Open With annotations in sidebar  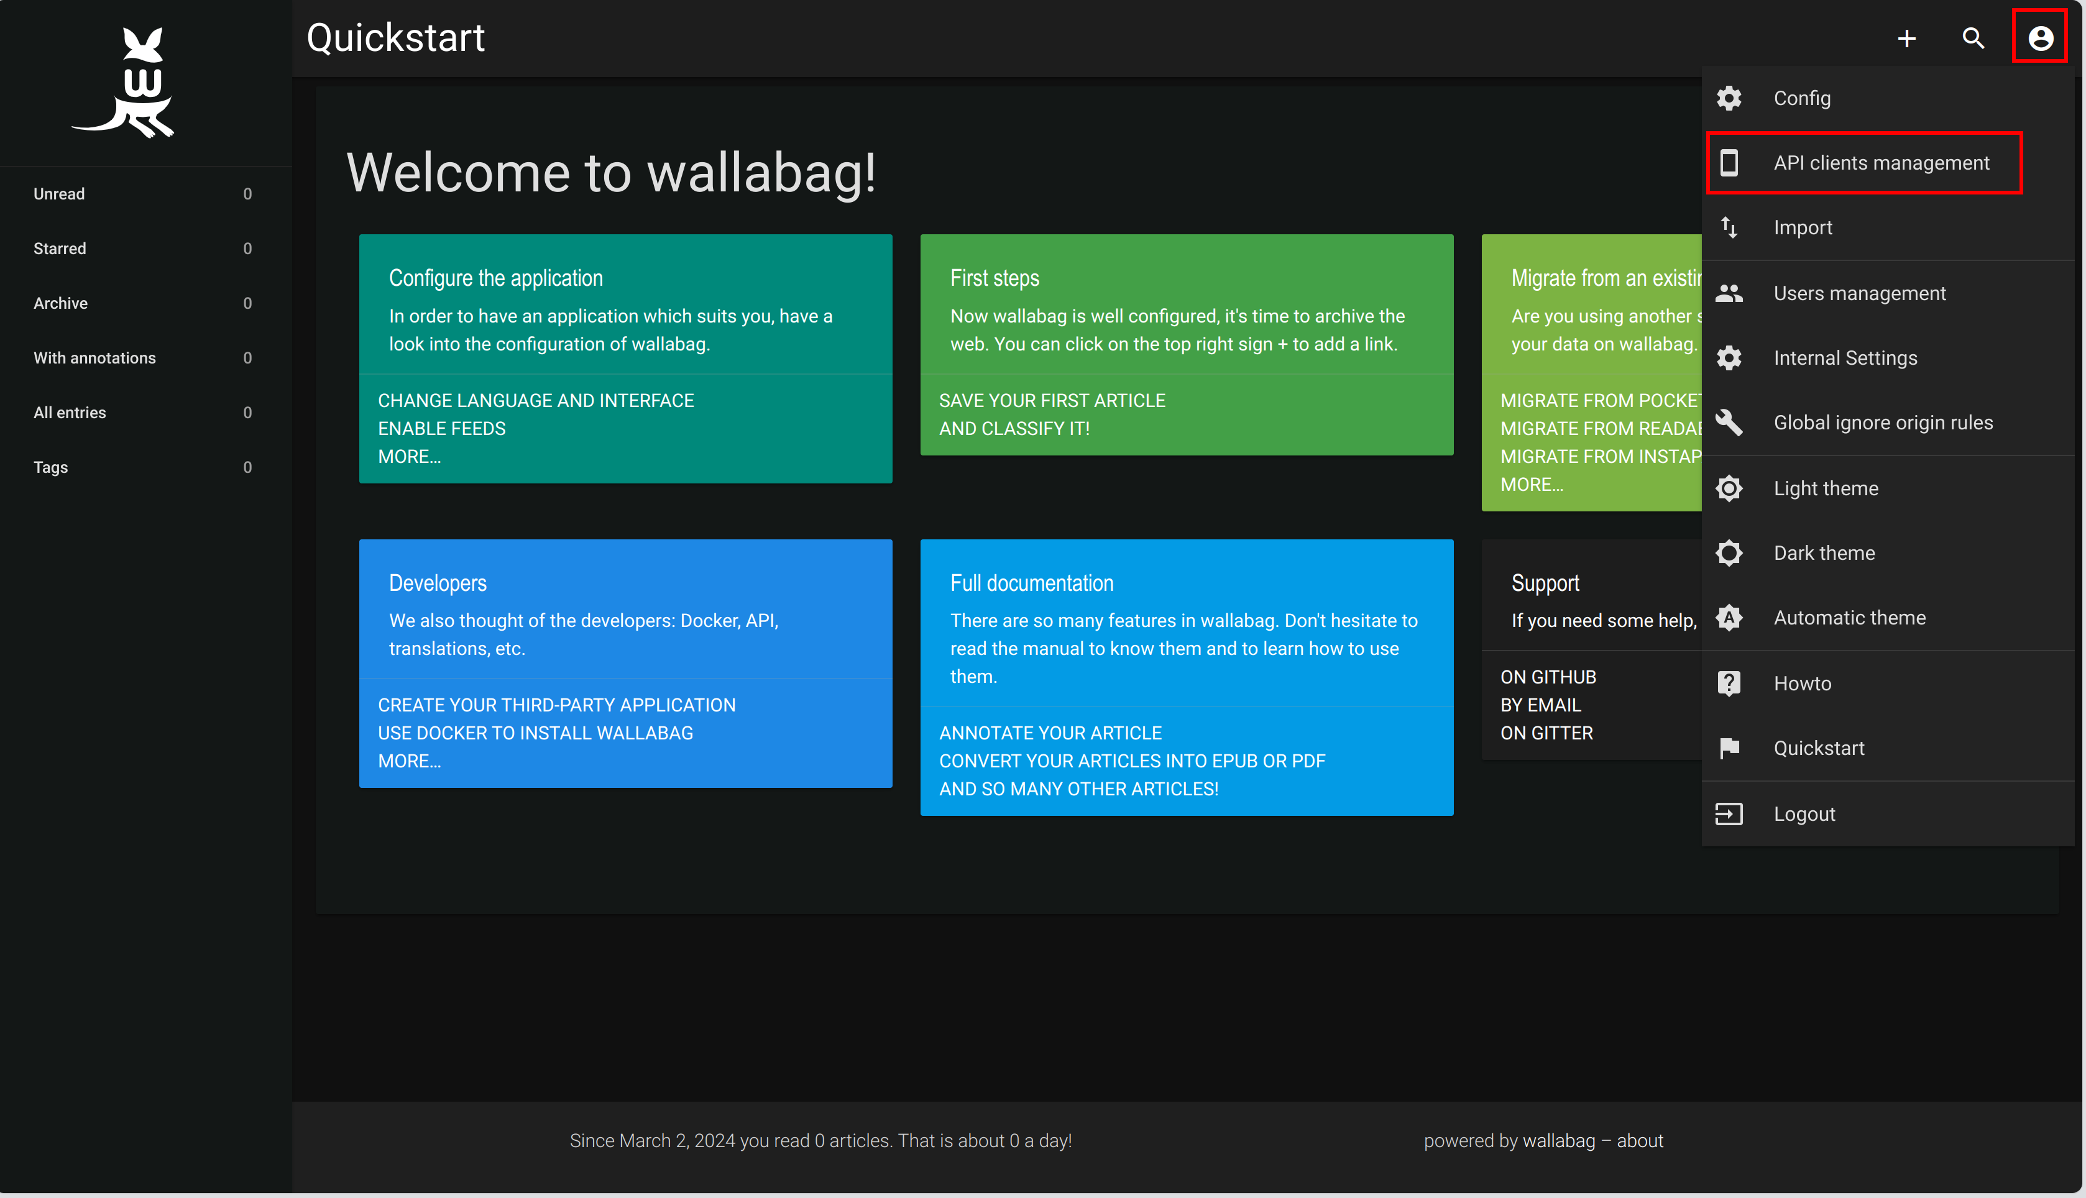coord(145,358)
